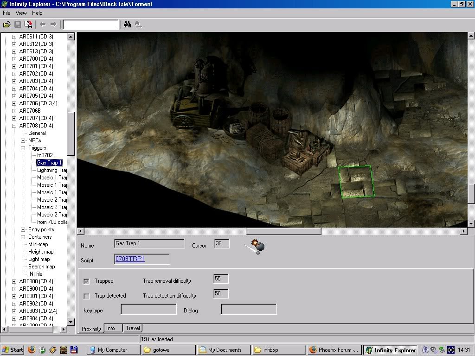Click the Trap detection difficulty field
The image size is (475, 356).
(221, 293)
